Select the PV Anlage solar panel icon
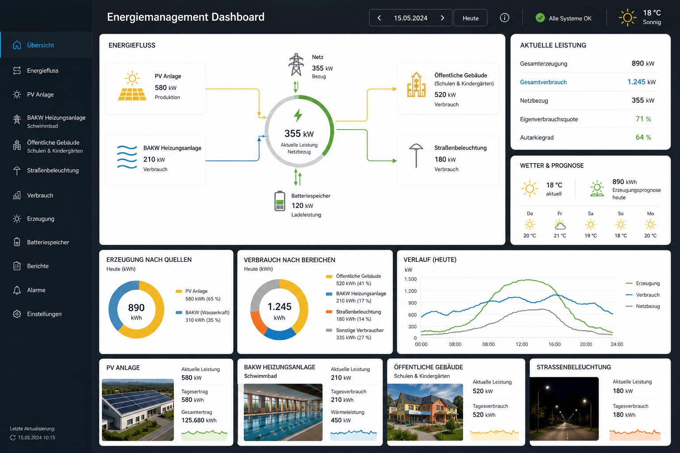Image resolution: width=680 pixels, height=453 pixels. pyautogui.click(x=132, y=86)
